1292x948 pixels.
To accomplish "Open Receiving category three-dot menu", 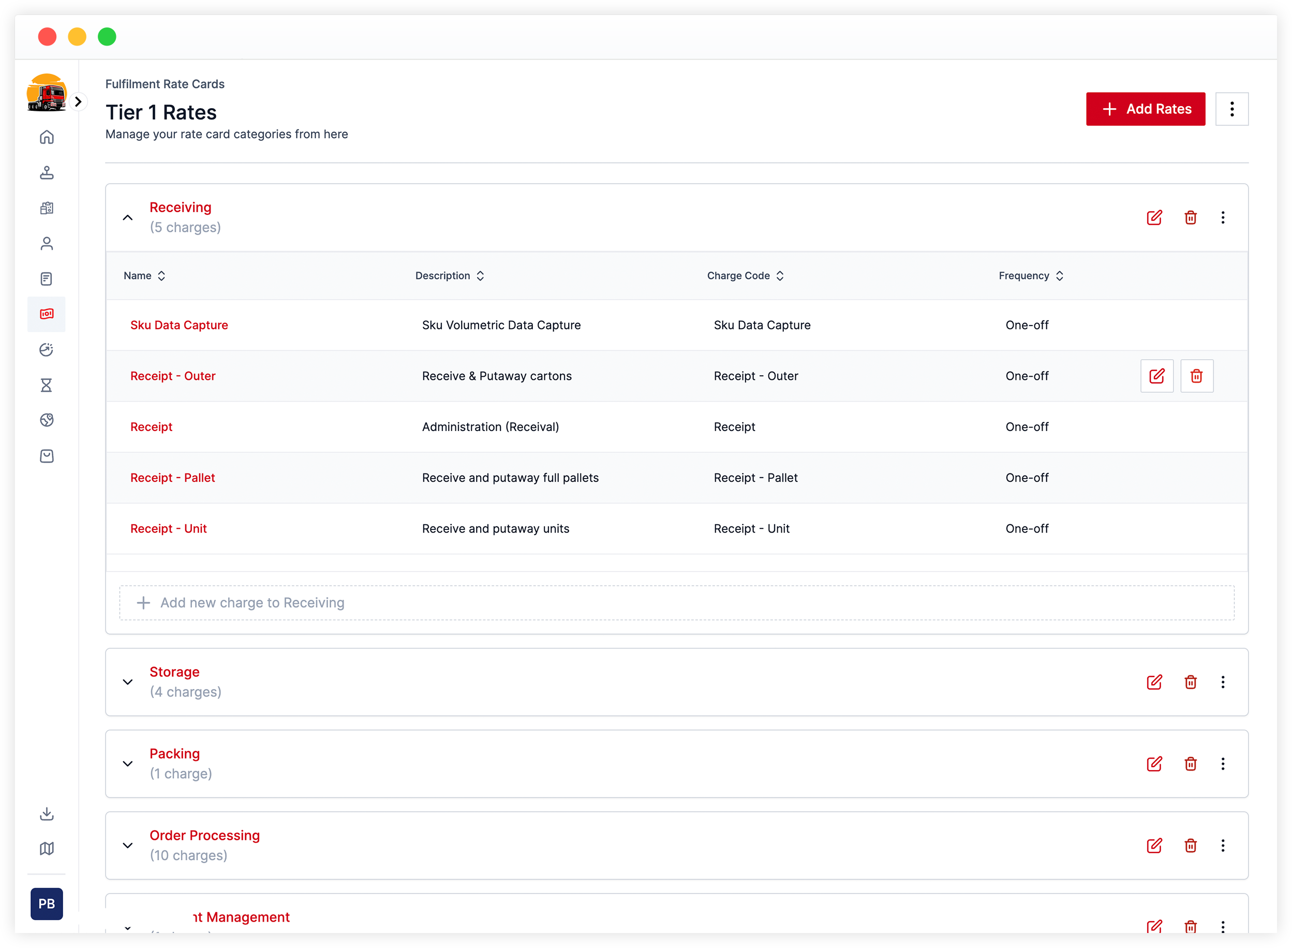I will (1223, 217).
